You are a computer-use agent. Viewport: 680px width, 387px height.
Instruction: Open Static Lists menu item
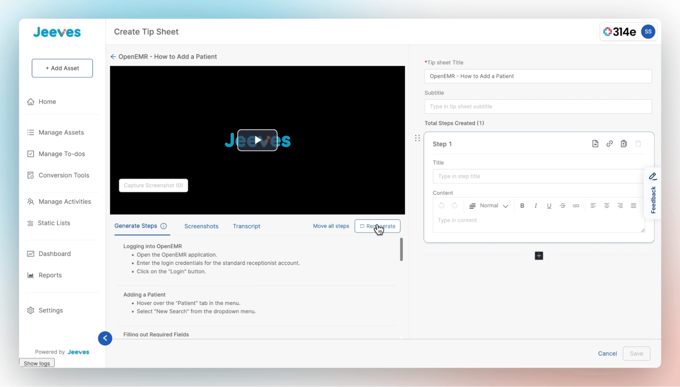[x=54, y=223]
